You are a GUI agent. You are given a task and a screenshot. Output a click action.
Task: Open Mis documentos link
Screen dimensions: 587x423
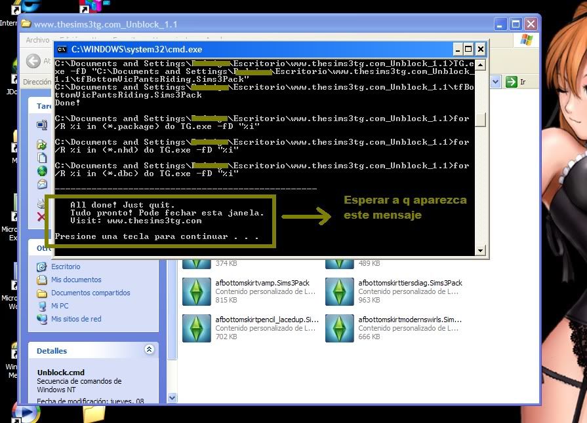[76, 280]
